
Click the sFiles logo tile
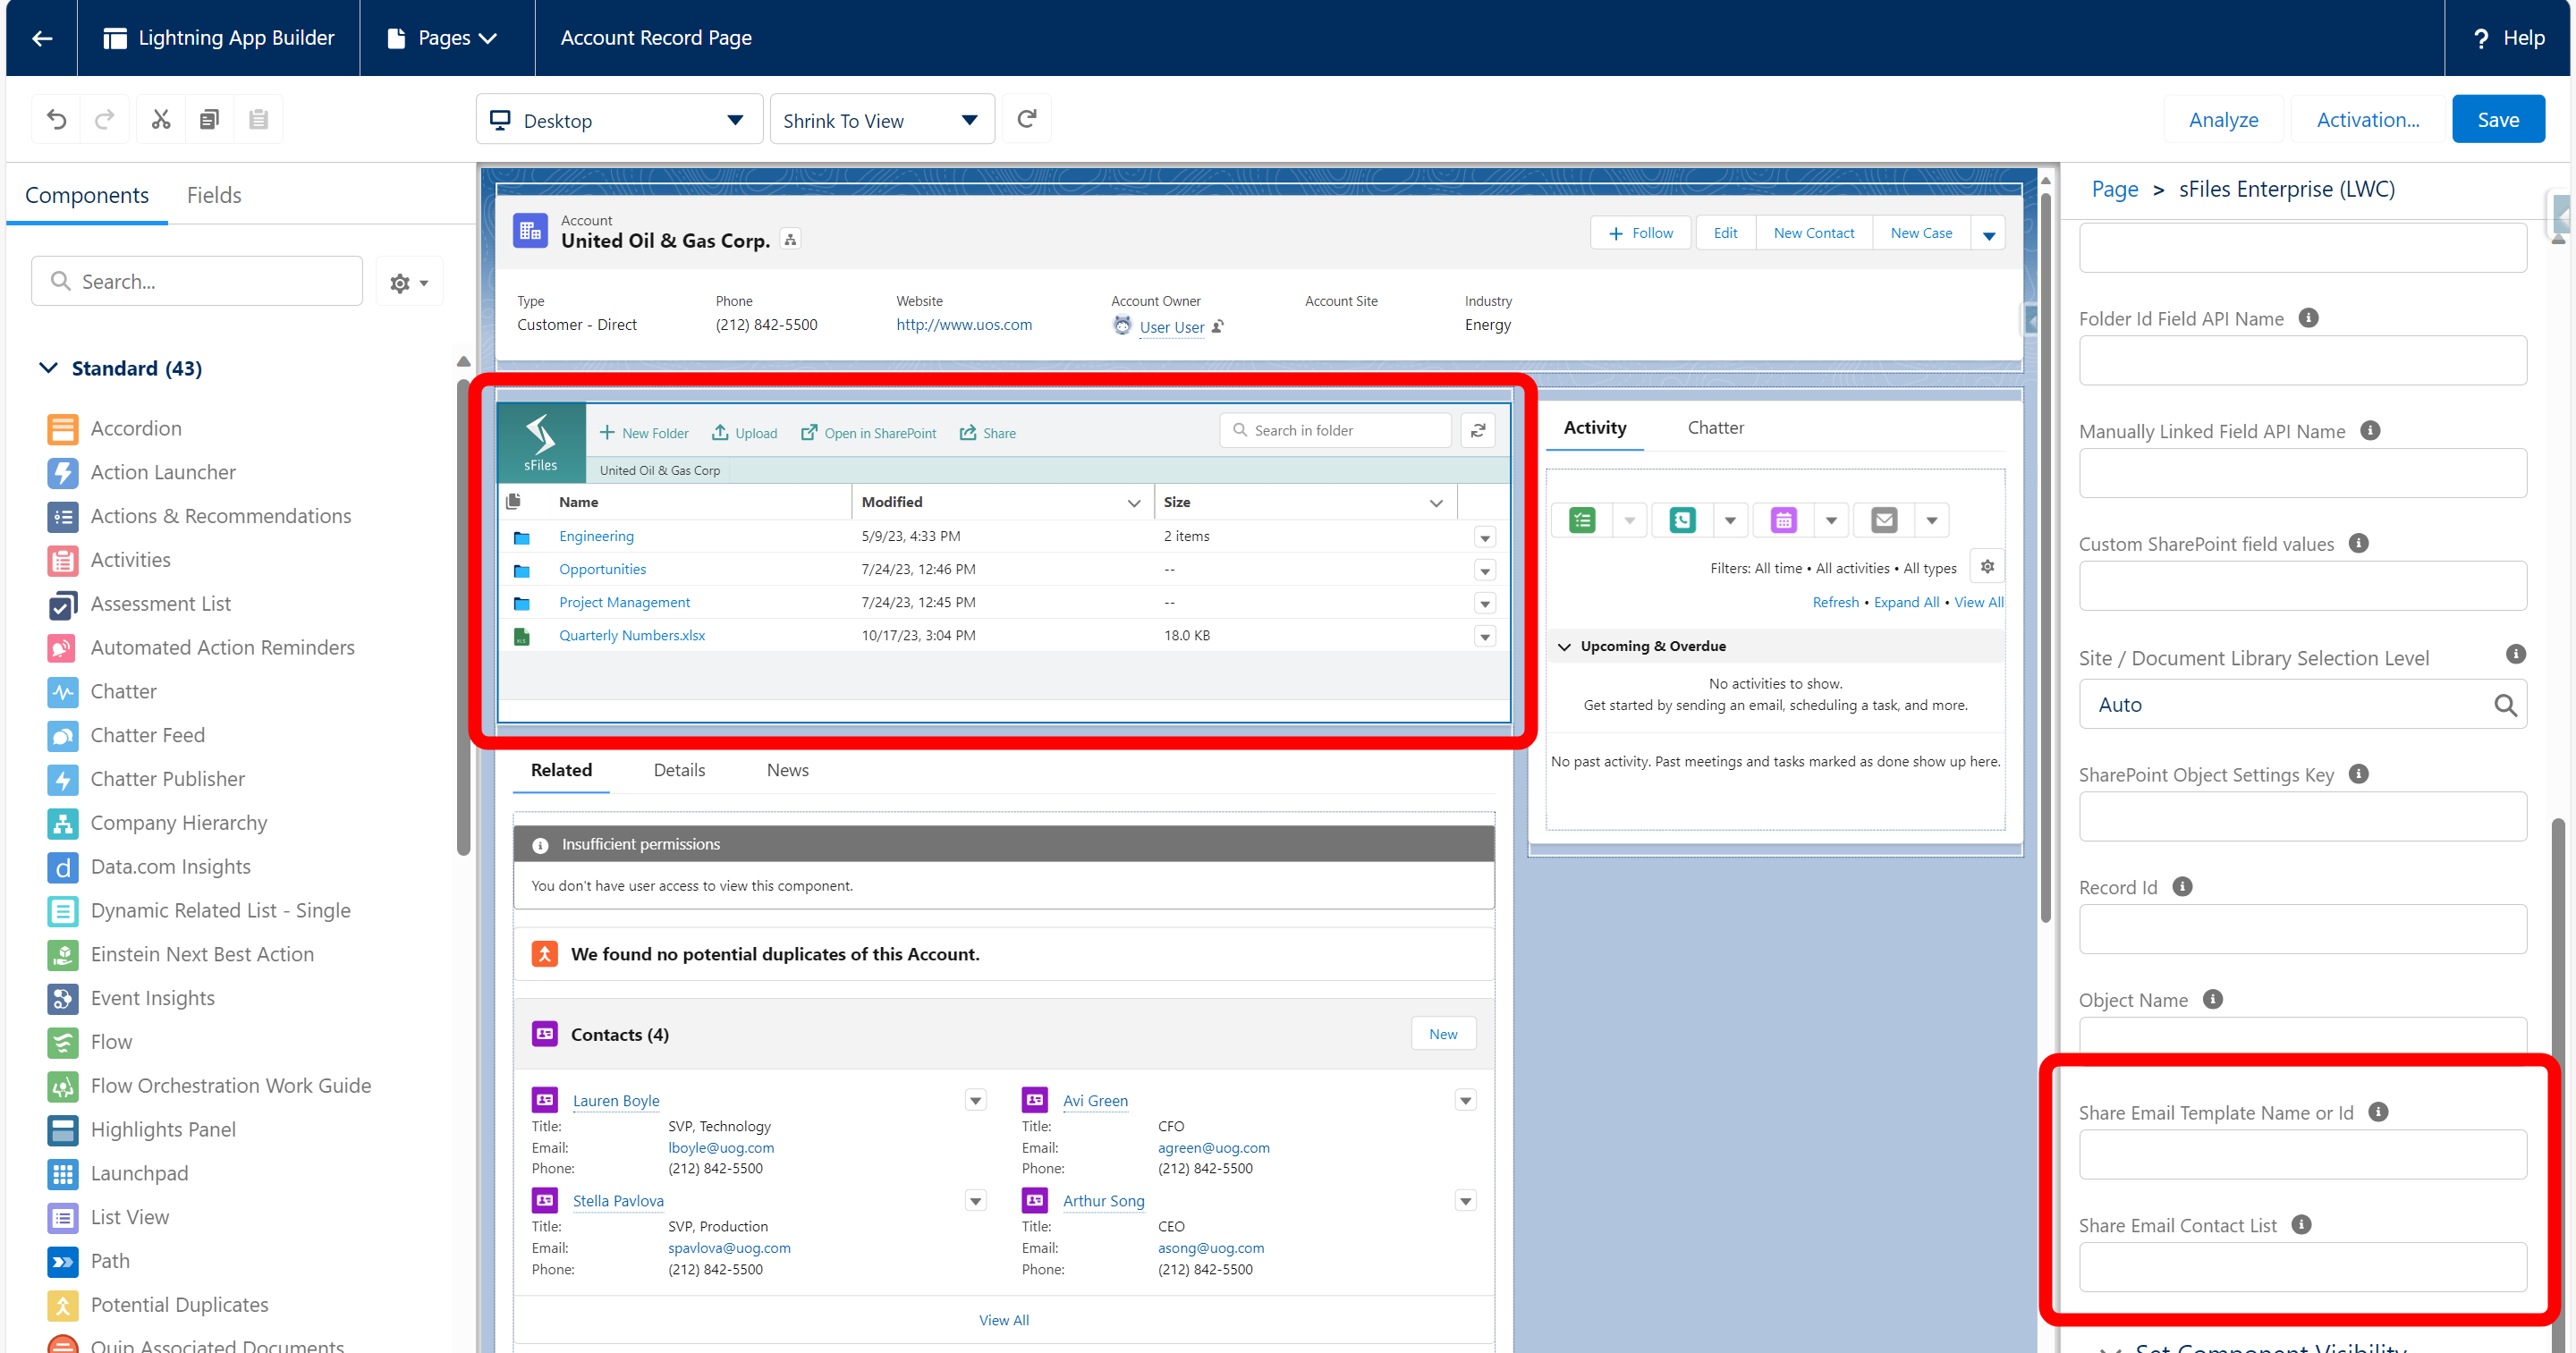[541, 443]
